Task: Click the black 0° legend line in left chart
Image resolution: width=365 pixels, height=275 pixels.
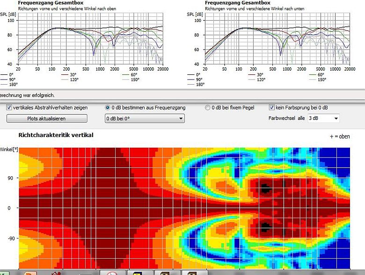Action: [x=4, y=75]
